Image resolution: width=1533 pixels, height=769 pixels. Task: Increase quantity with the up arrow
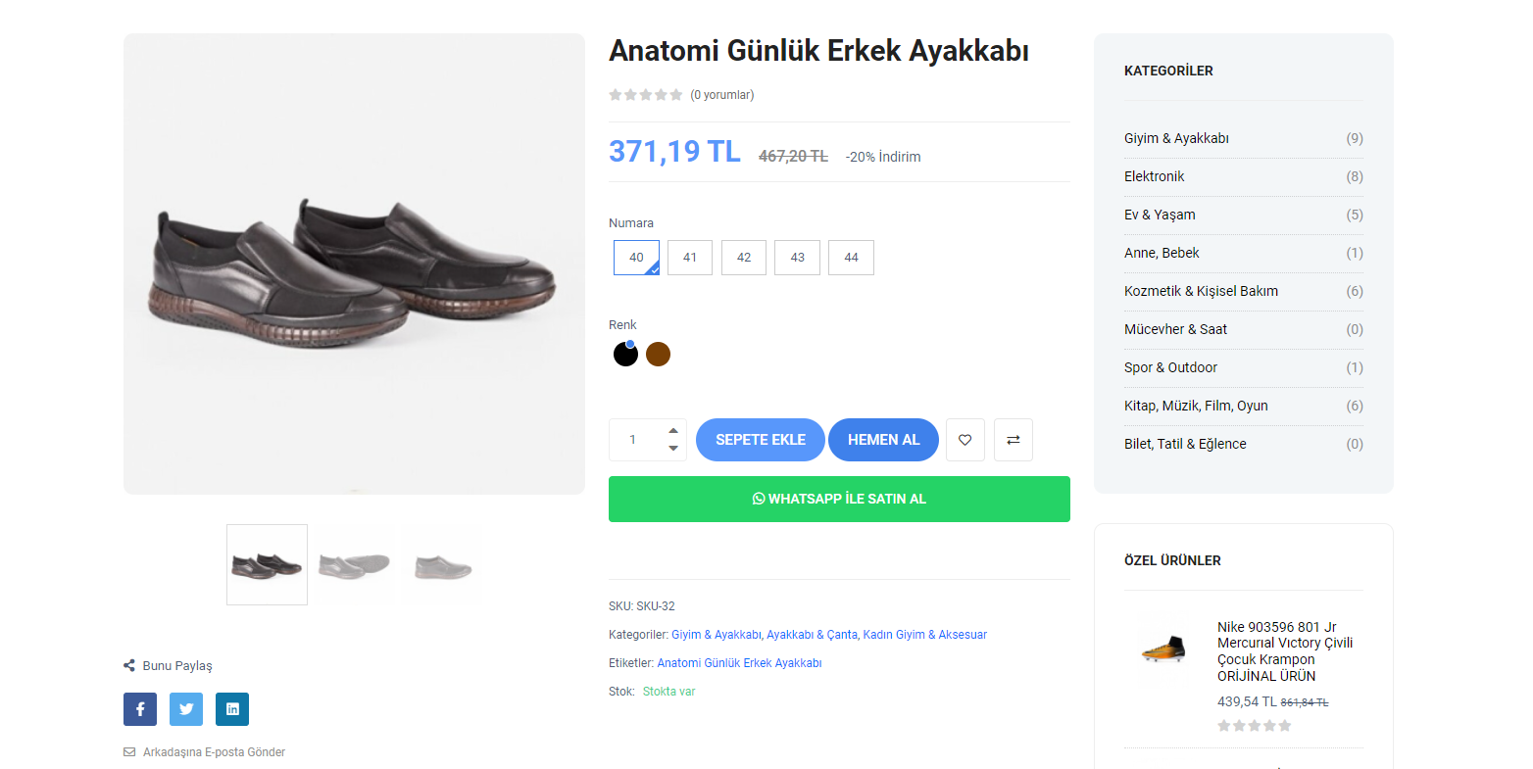coord(673,431)
